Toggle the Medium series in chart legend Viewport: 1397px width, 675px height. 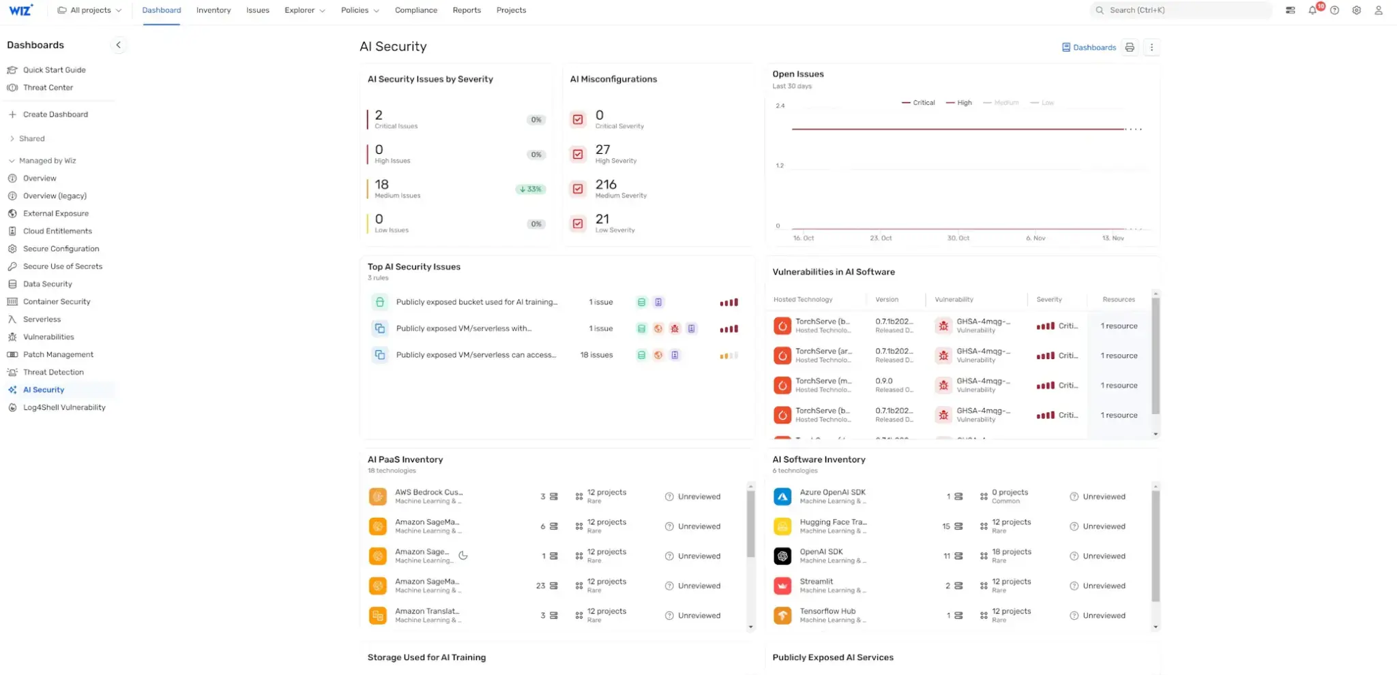click(x=1001, y=103)
